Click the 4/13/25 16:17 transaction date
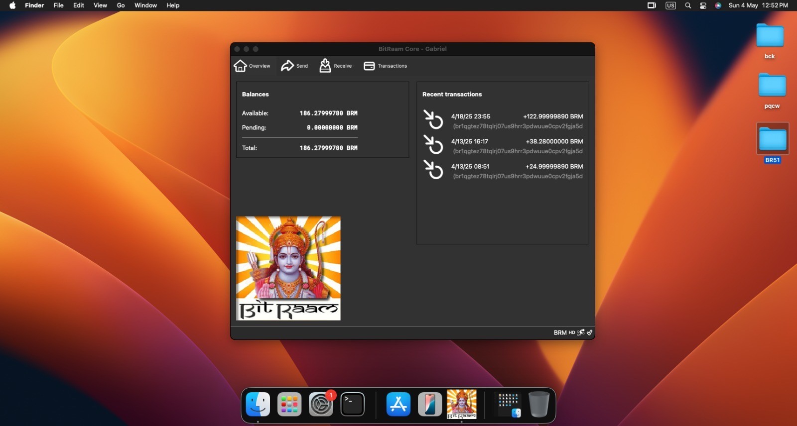797x426 pixels. pyautogui.click(x=470, y=141)
